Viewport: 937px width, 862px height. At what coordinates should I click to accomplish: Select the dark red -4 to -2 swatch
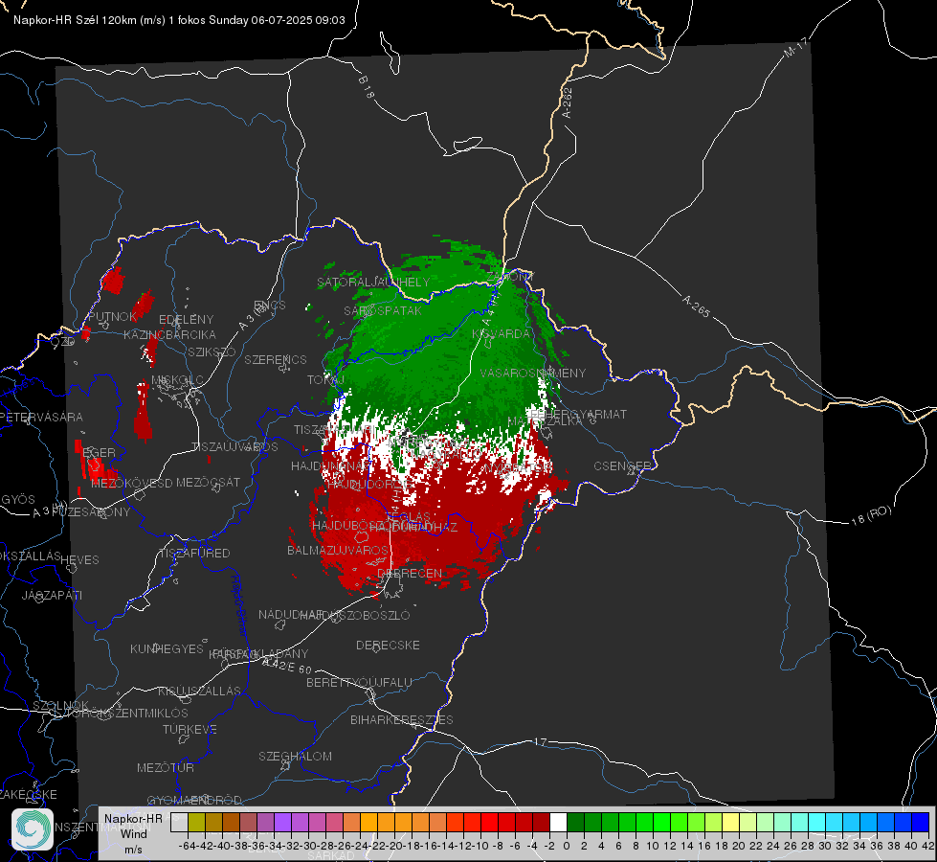coord(541,823)
